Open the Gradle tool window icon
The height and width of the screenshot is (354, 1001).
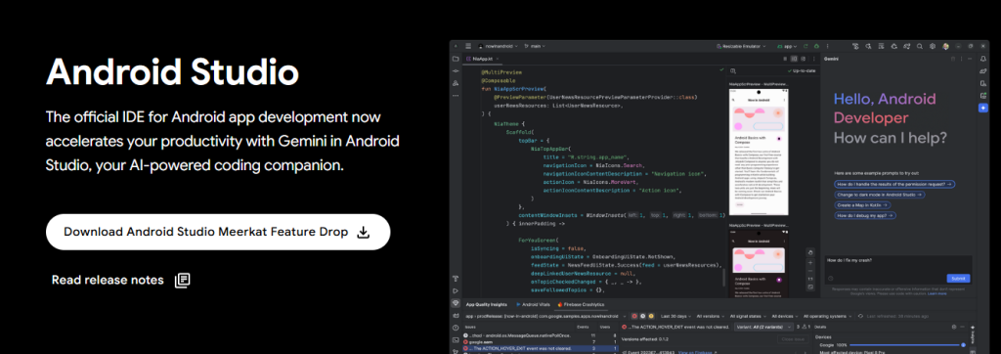[x=983, y=71]
